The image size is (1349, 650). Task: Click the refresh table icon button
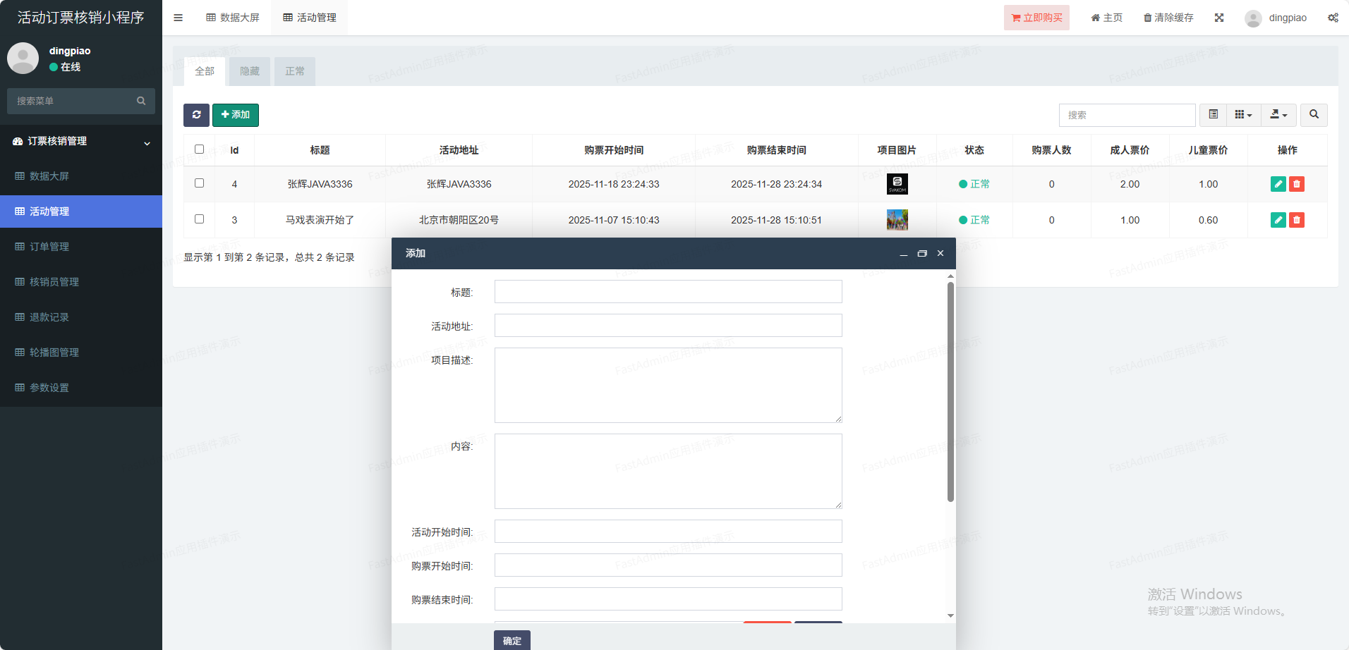(196, 115)
